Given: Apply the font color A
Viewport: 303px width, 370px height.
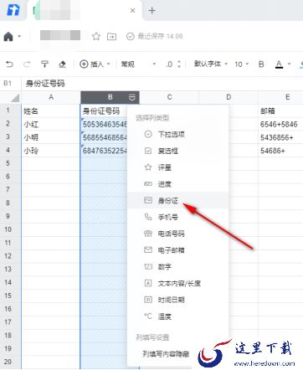Looking at the screenshot, I should tap(279, 64).
